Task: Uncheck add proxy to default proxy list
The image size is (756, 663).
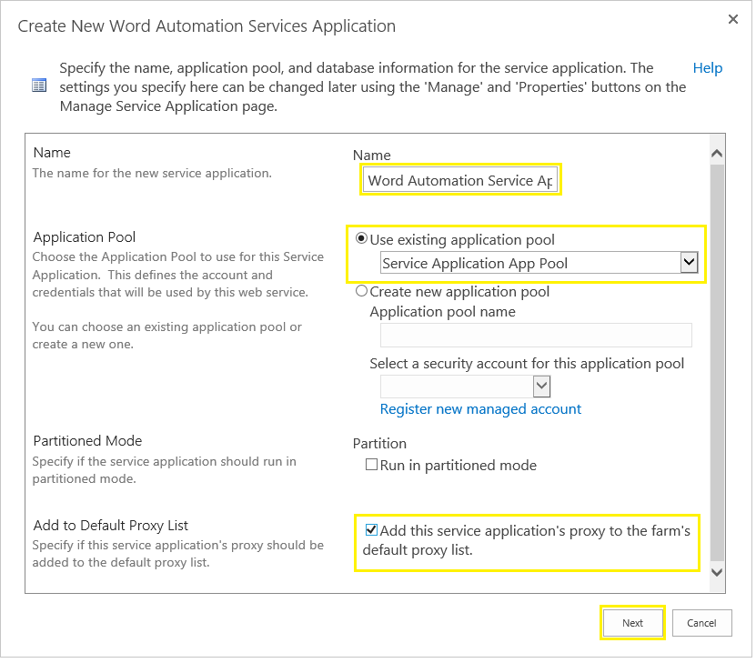Action: [371, 530]
